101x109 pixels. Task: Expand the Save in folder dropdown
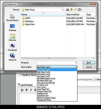click(63, 10)
